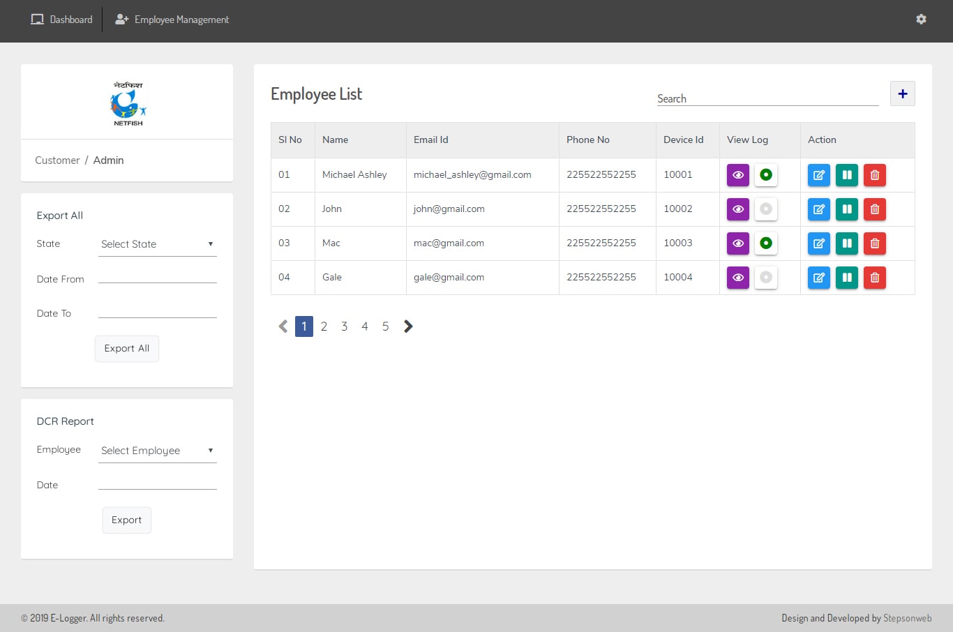Delete John's record with trash icon
953x632 pixels.
(x=875, y=209)
